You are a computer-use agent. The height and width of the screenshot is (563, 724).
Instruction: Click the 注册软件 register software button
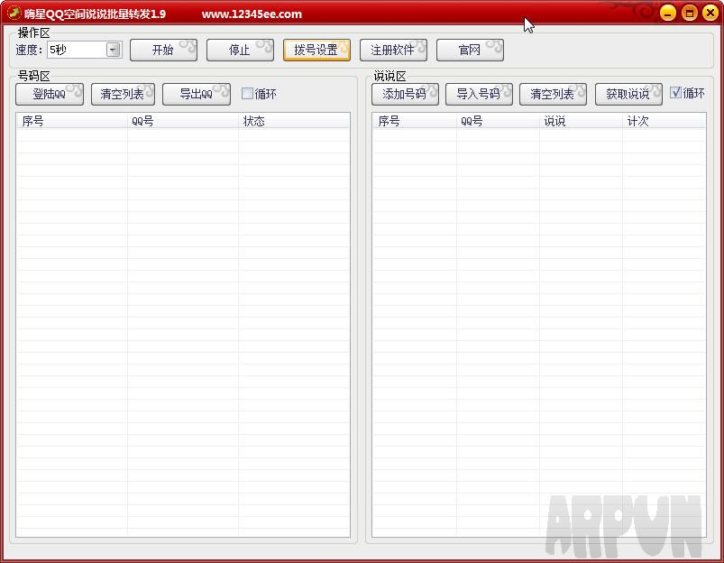coord(393,50)
